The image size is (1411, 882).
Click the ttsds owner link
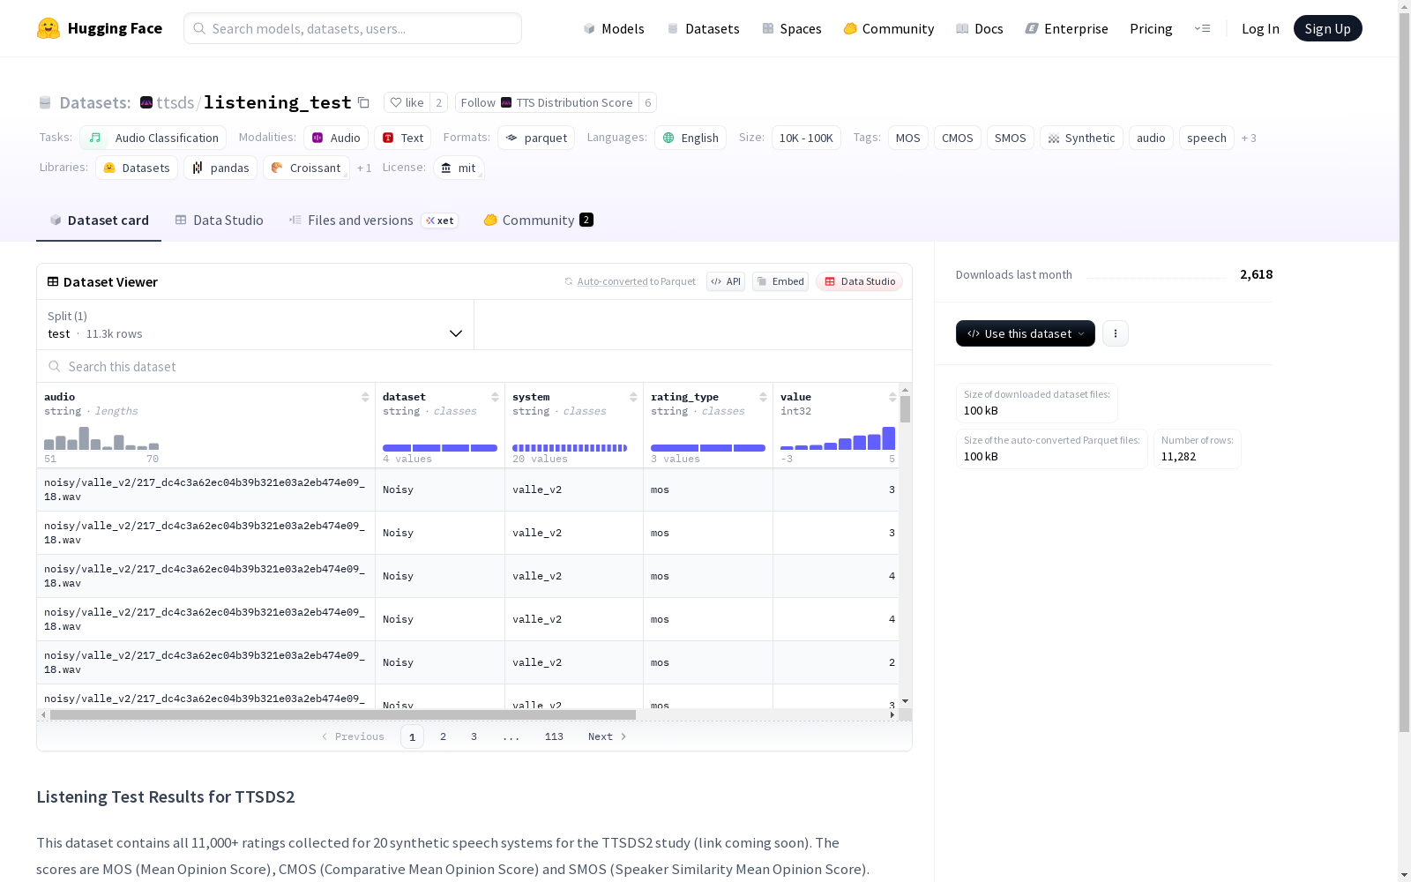click(175, 102)
